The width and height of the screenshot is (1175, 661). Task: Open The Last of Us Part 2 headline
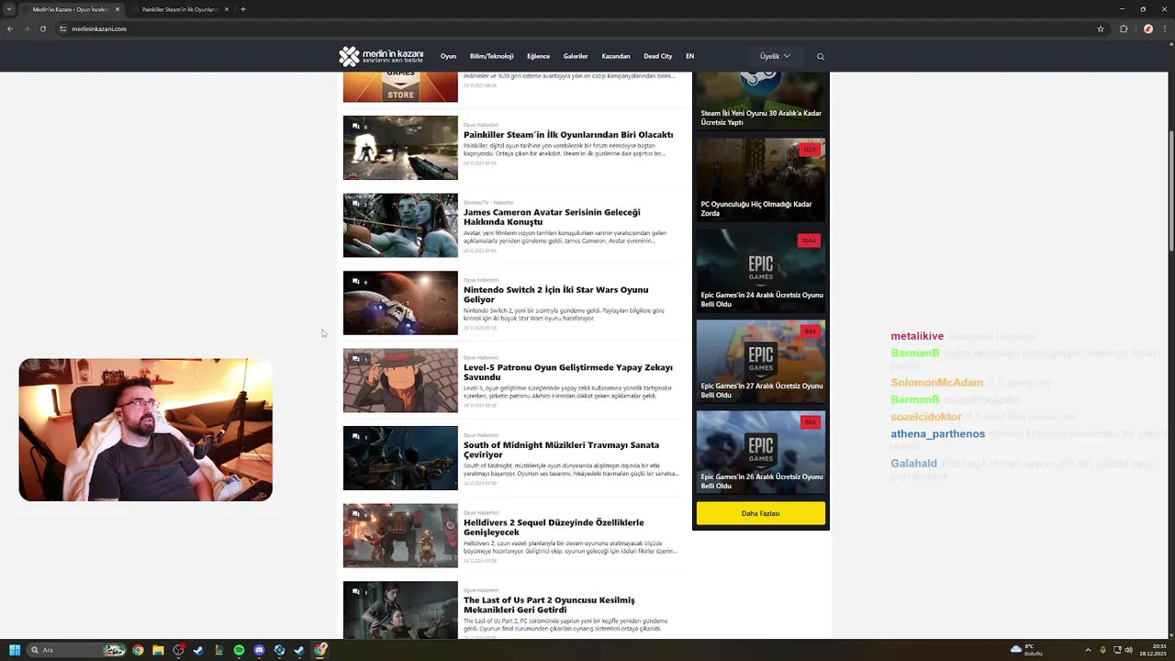click(549, 605)
